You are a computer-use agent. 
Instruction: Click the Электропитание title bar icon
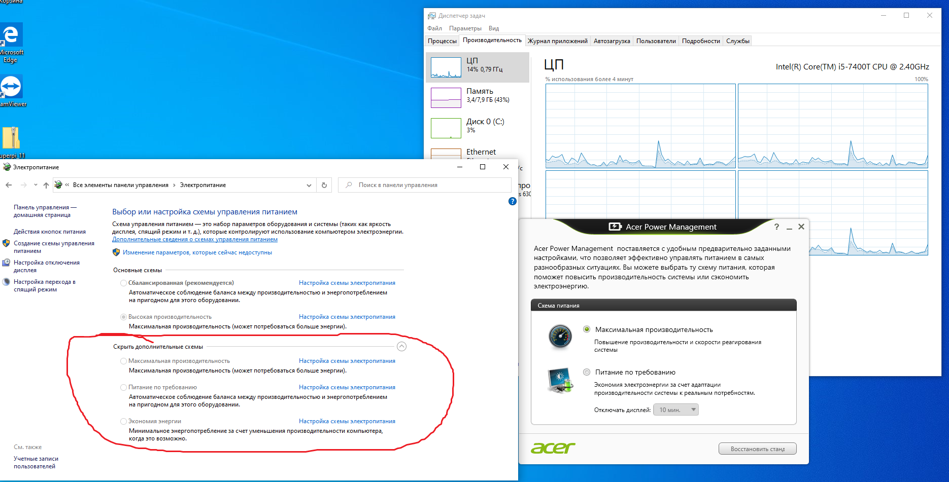pyautogui.click(x=7, y=167)
